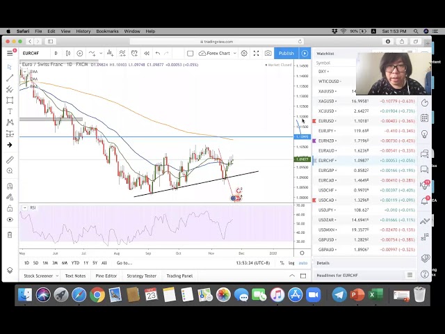This screenshot has height=334, width=445.
Task: Pick the ruler measure tool
Action: point(10,160)
